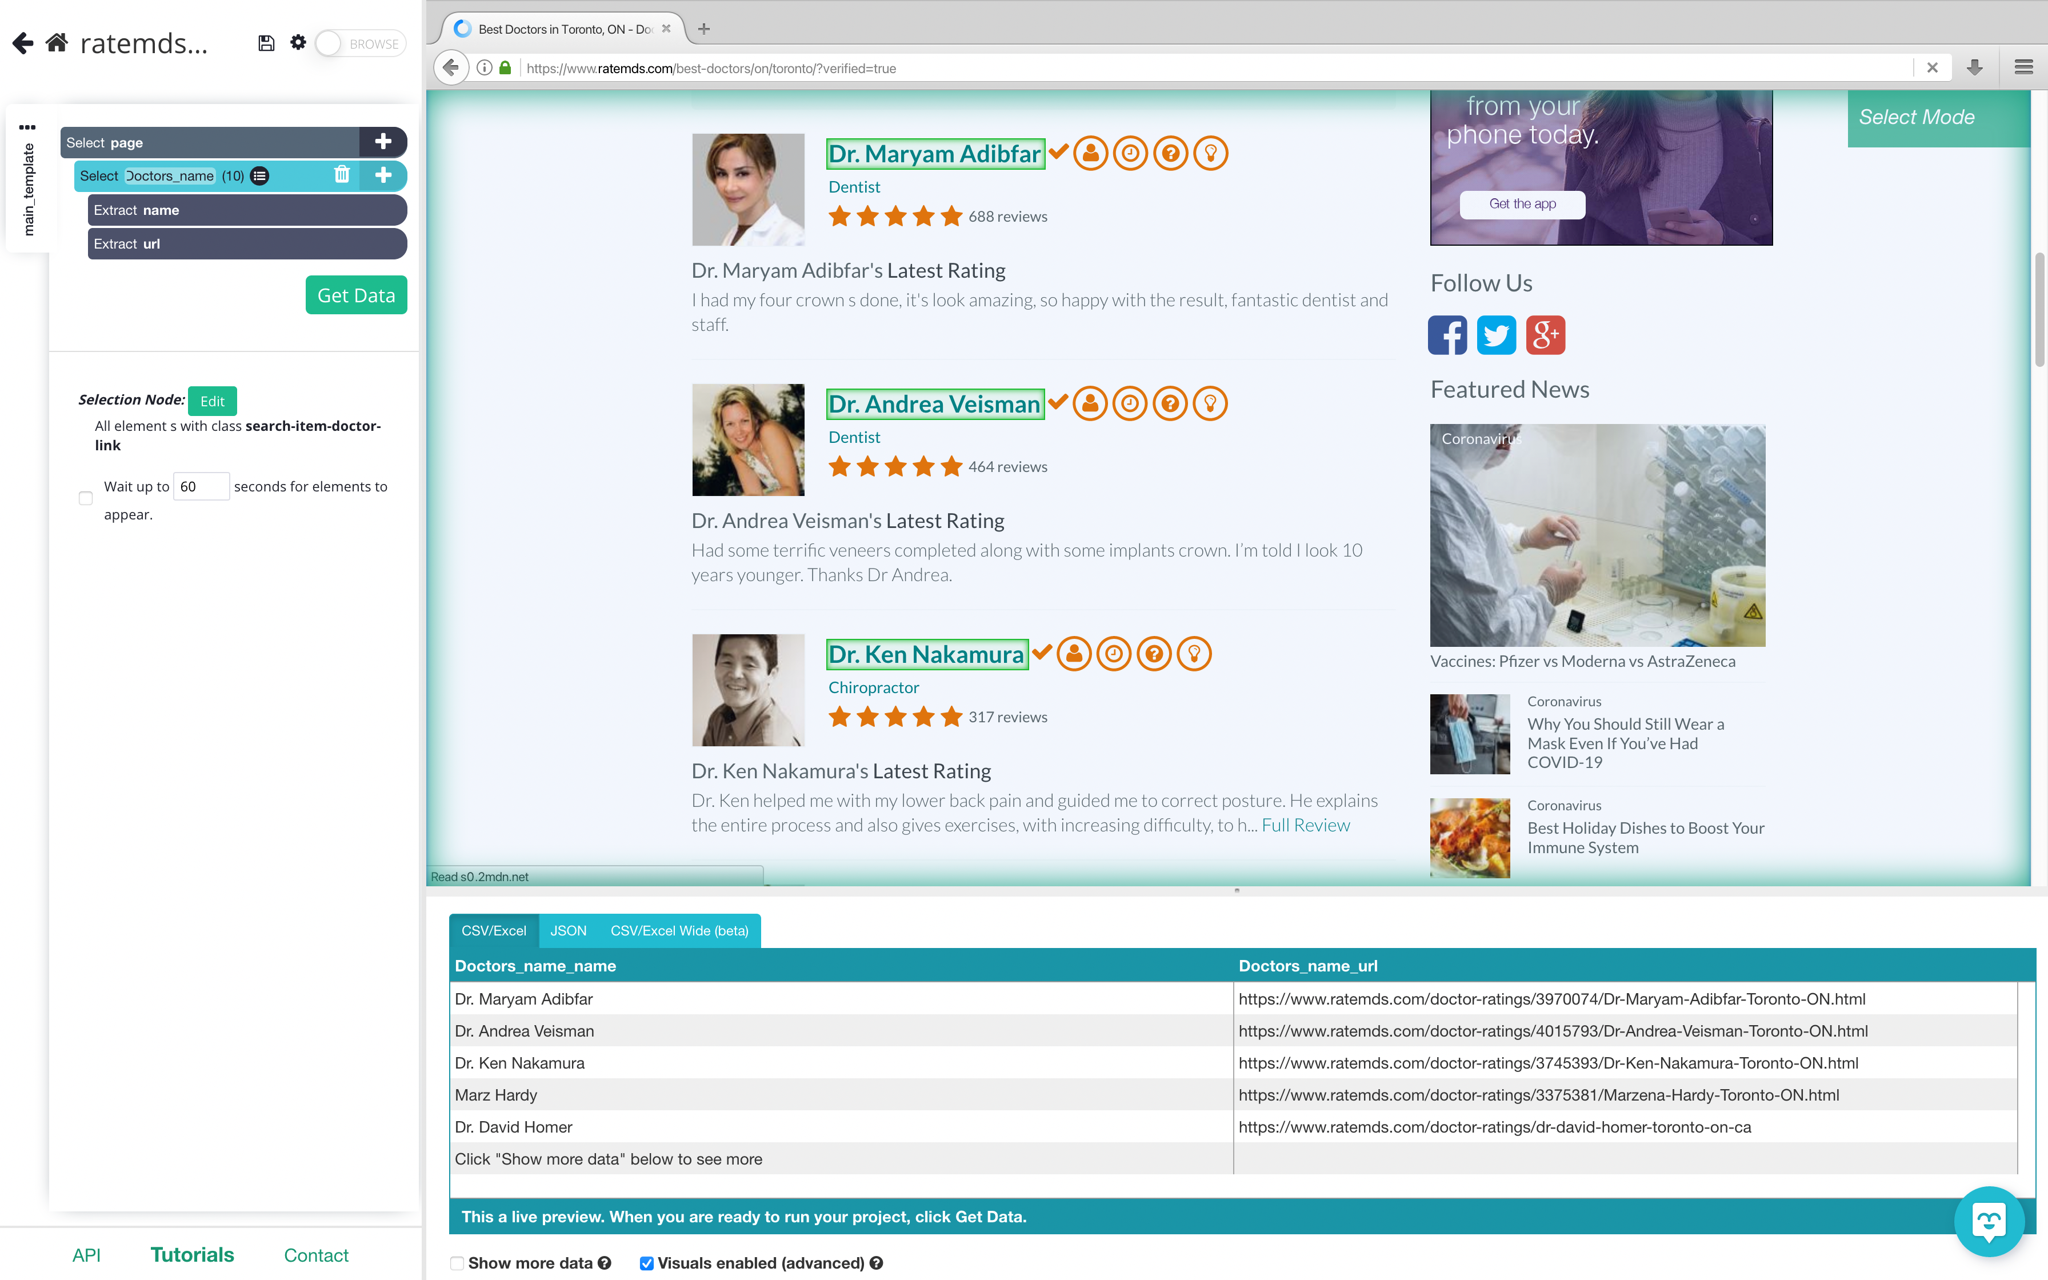This screenshot has width=2048, height=1280.
Task: Switch to the CSV/Excel tab
Action: coord(493,930)
